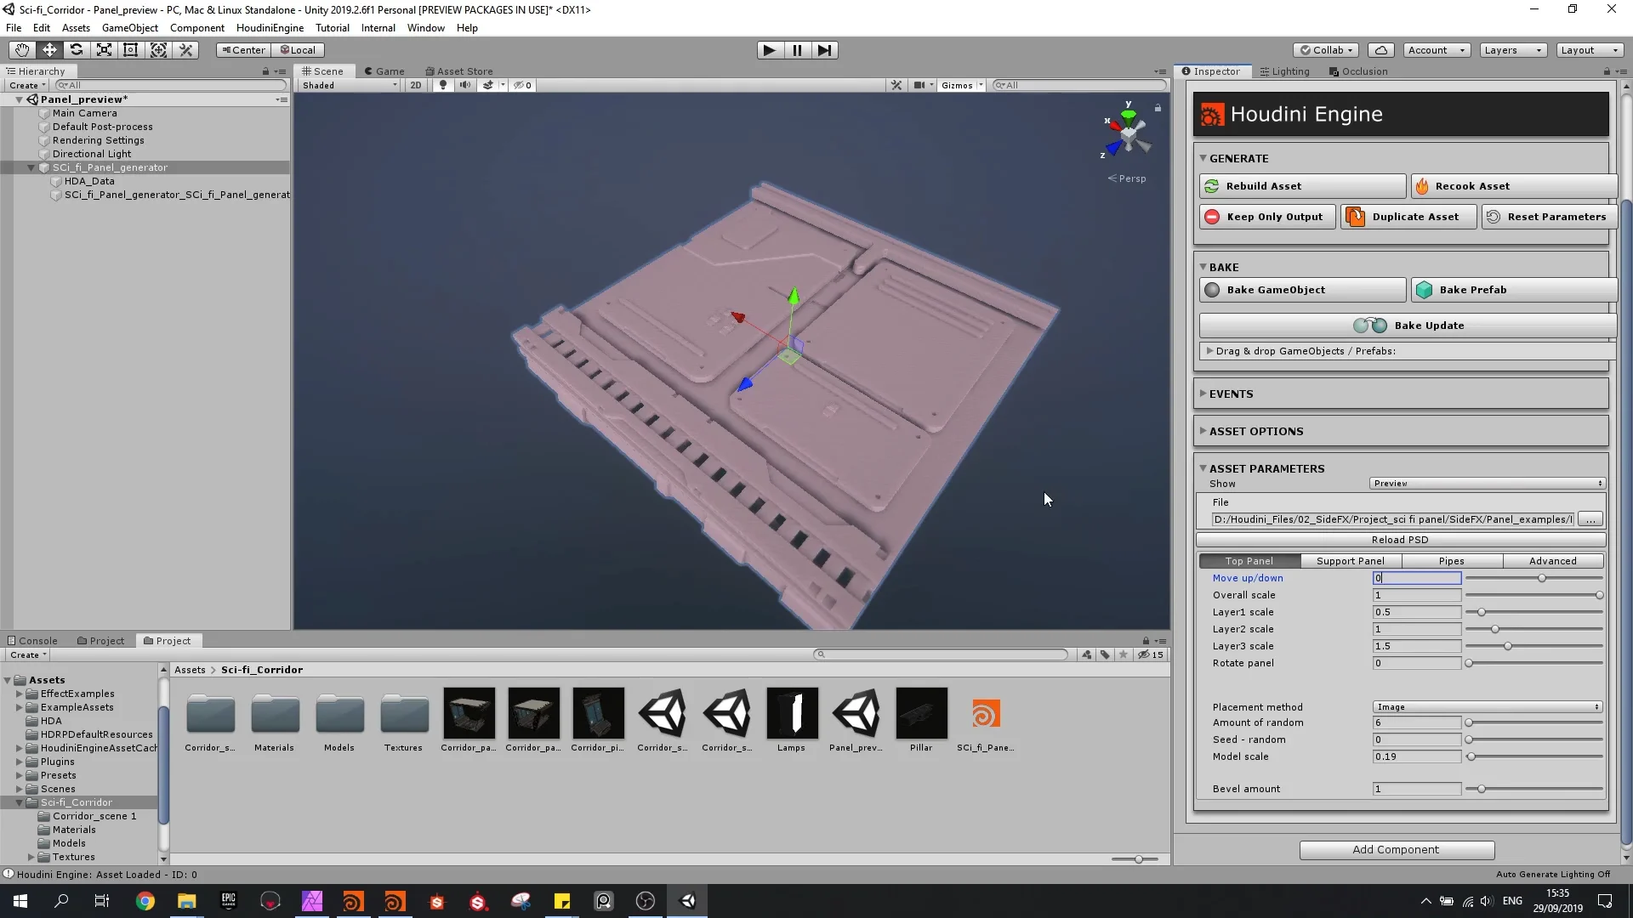This screenshot has width=1633, height=918.
Task: Select the Hand tool in the toolbar
Action: (21, 49)
